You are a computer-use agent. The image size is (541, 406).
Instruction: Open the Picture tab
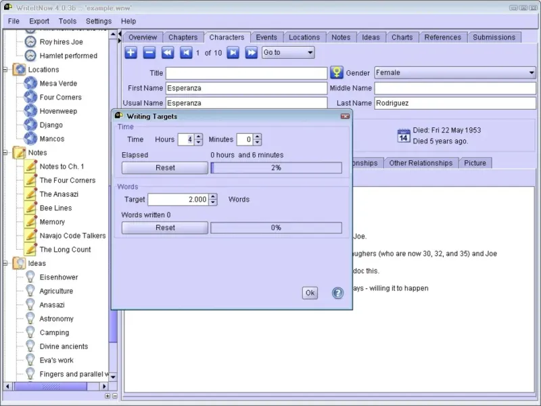(x=475, y=163)
